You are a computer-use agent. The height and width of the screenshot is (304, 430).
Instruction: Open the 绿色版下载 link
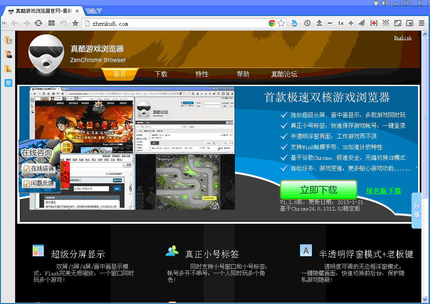[383, 191]
